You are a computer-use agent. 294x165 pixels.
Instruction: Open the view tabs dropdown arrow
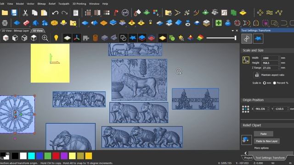point(233,31)
